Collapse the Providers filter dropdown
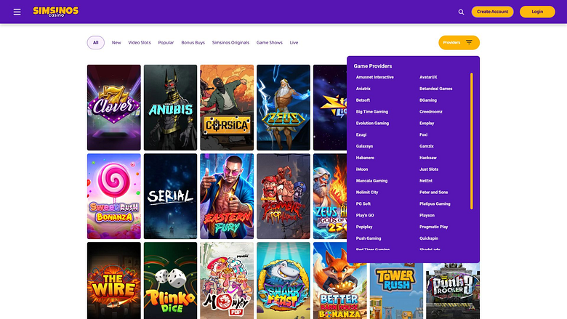 [x=459, y=43]
